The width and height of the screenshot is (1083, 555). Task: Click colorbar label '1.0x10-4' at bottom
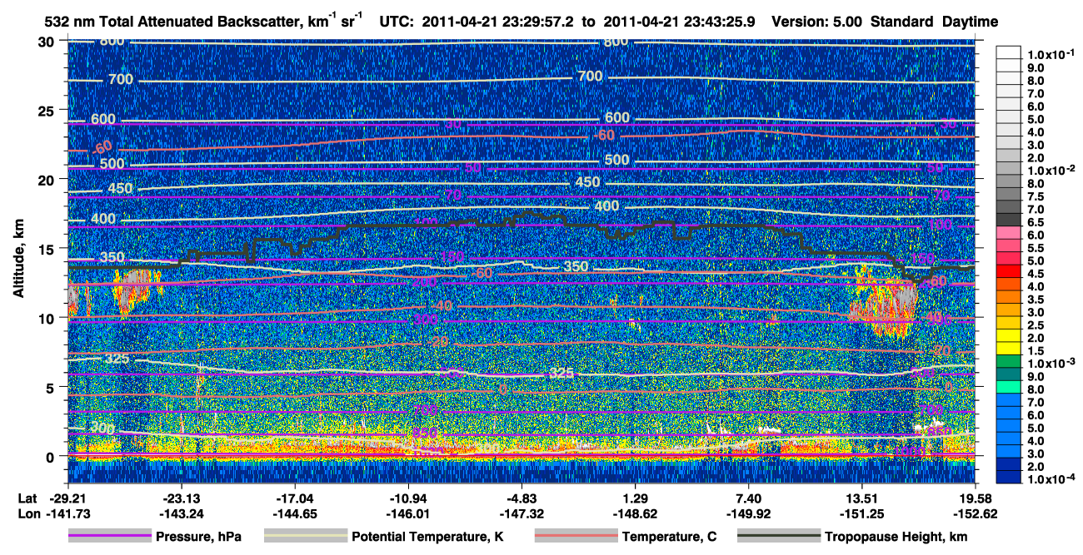point(1051,479)
